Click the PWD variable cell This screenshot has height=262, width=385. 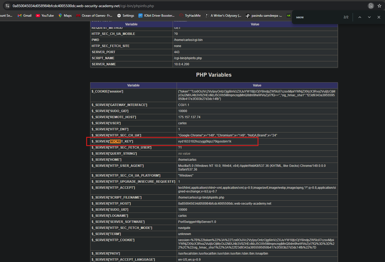click(x=132, y=40)
